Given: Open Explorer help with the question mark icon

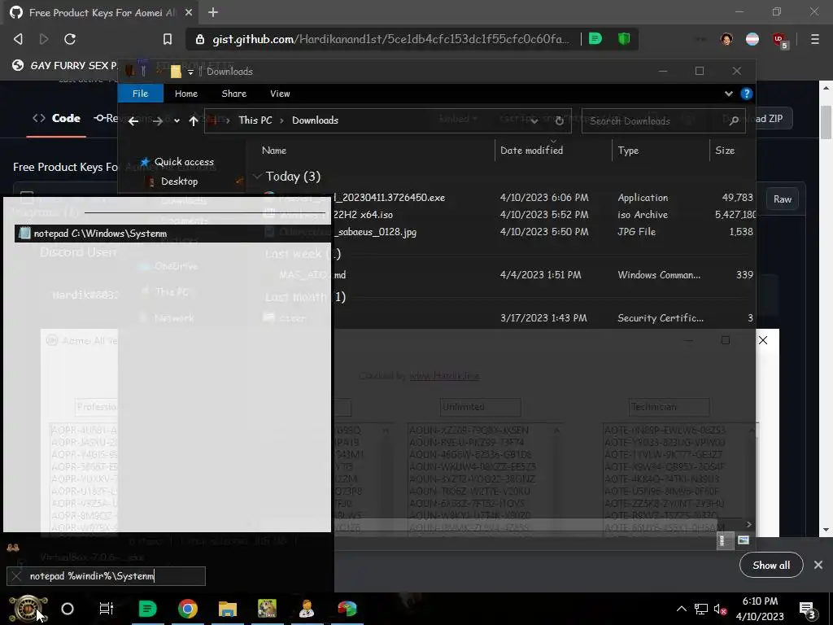Looking at the screenshot, I should (x=747, y=94).
